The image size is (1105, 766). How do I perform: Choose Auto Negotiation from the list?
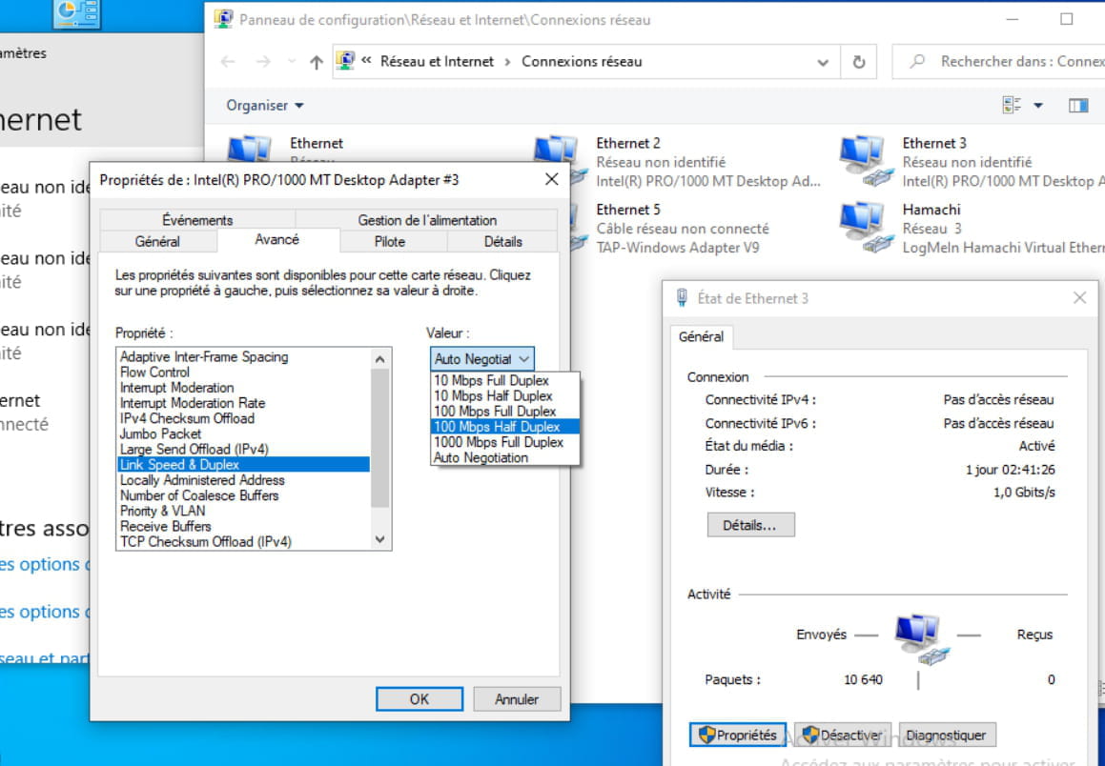[x=505, y=457]
